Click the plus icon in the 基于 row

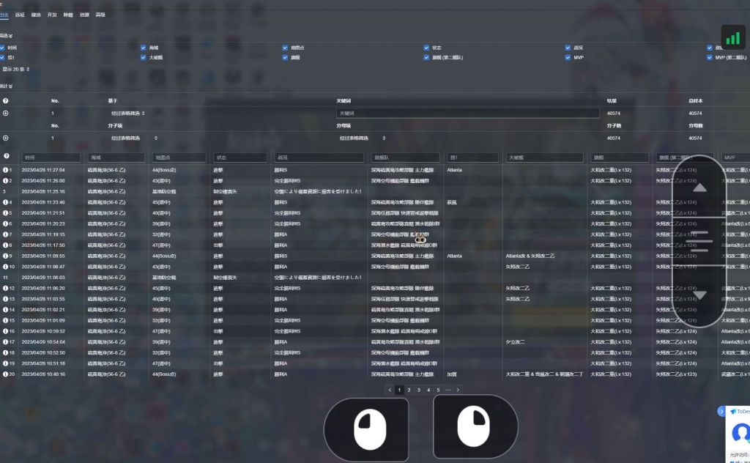(x=6, y=114)
